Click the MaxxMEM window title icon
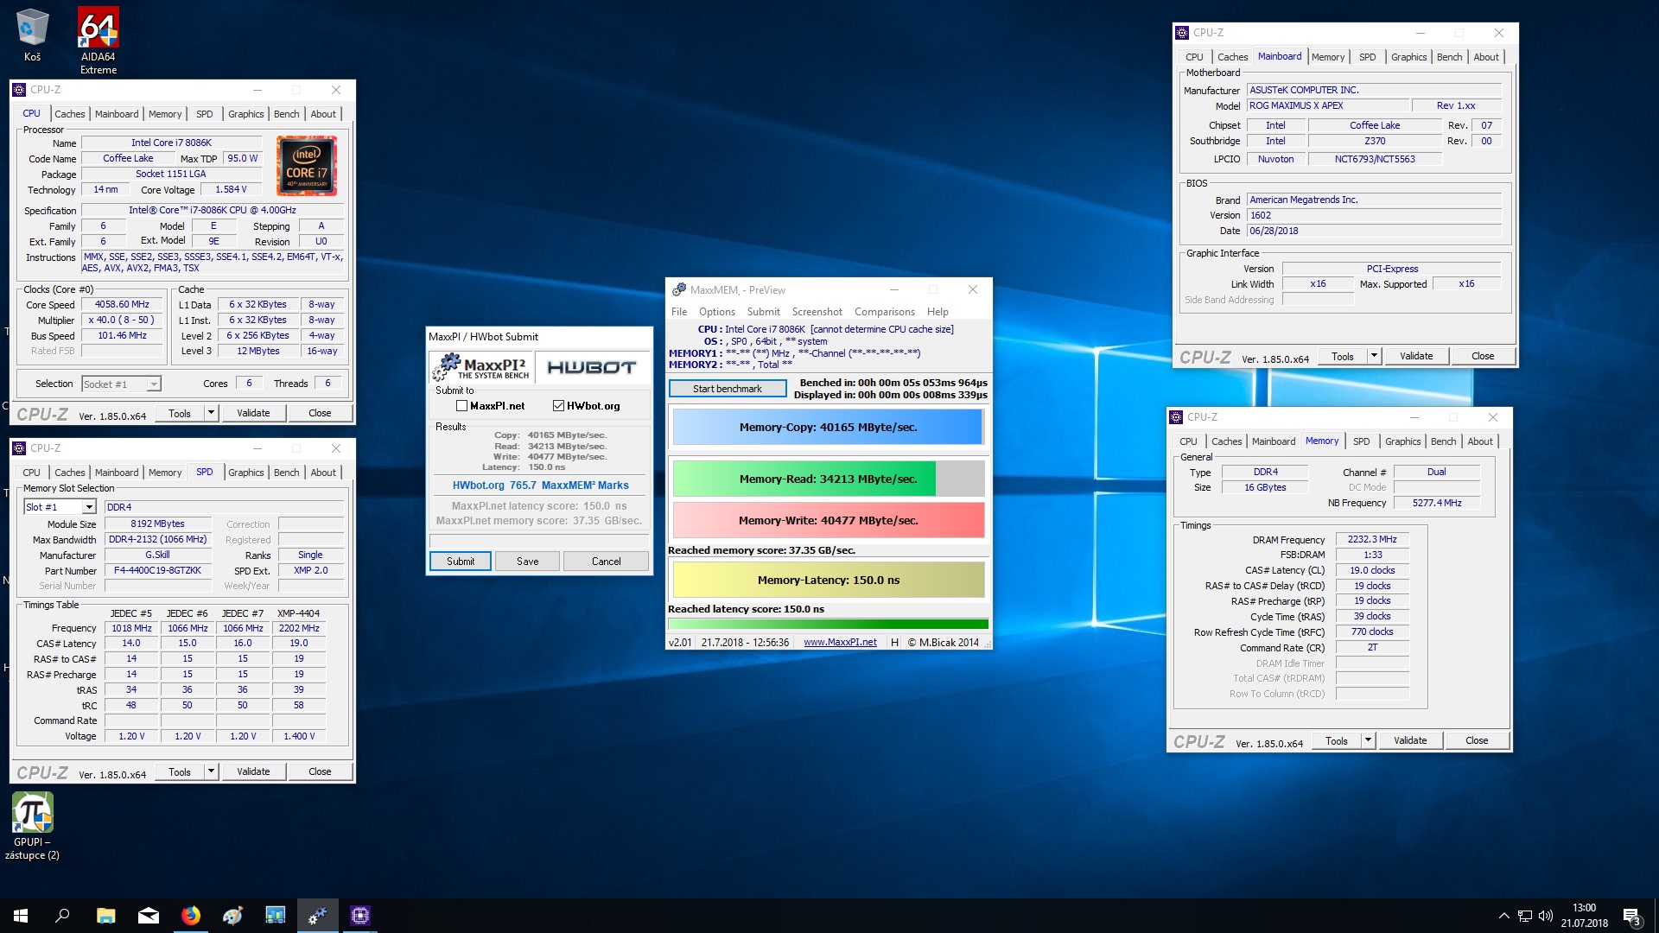The height and width of the screenshot is (933, 1659). click(679, 289)
